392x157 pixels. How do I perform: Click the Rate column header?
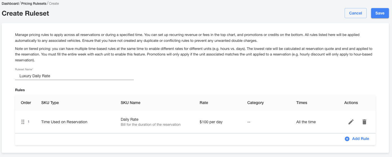pos(204,103)
